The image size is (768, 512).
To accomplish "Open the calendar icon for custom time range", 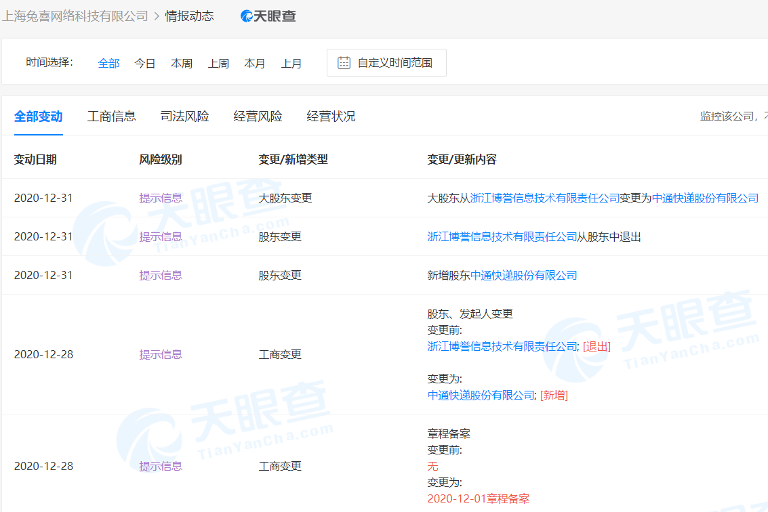I will pos(344,63).
